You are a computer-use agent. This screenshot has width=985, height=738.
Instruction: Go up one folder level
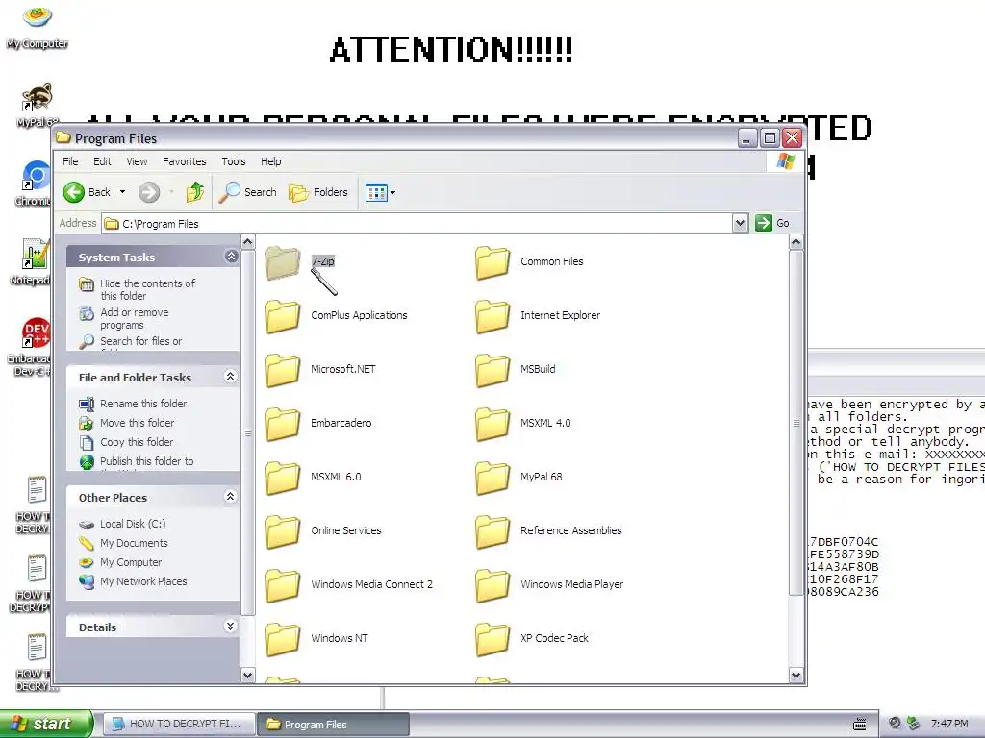pos(195,192)
